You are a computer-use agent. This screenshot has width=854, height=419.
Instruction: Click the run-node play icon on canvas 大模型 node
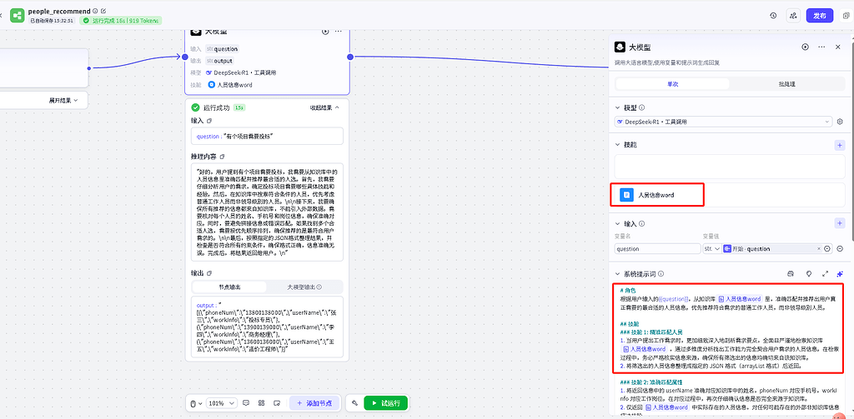(x=325, y=32)
